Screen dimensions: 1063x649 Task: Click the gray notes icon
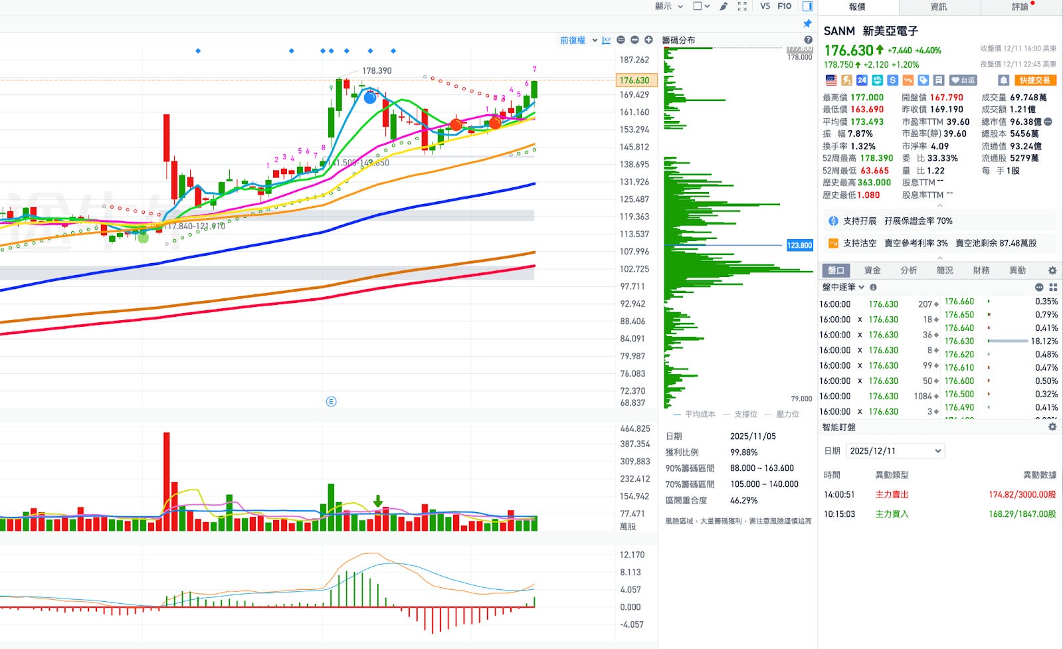click(x=939, y=80)
